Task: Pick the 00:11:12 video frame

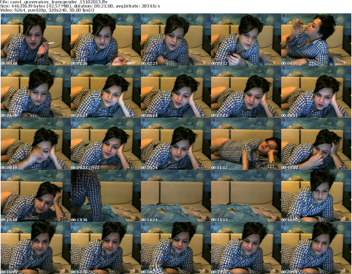Action: pyautogui.click(x=246, y=144)
